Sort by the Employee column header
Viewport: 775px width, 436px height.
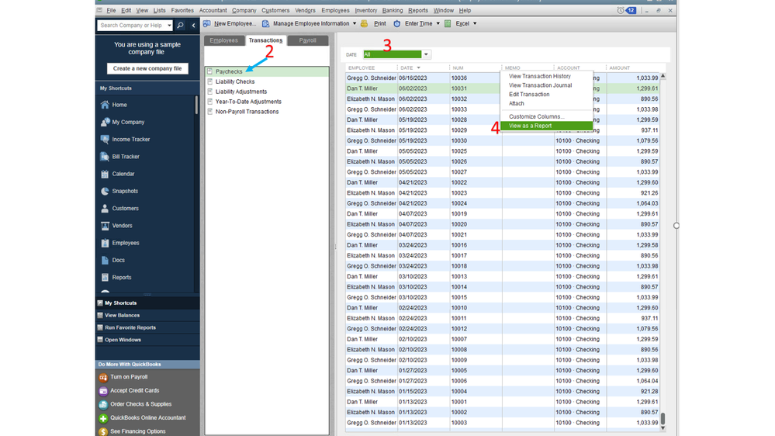pyautogui.click(x=362, y=67)
